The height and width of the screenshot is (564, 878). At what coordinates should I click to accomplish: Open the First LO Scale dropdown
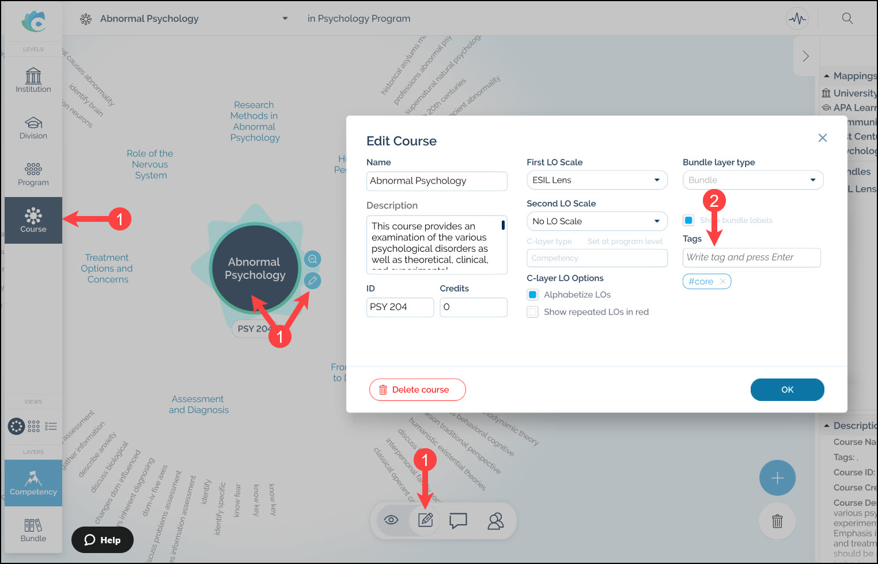tap(596, 180)
